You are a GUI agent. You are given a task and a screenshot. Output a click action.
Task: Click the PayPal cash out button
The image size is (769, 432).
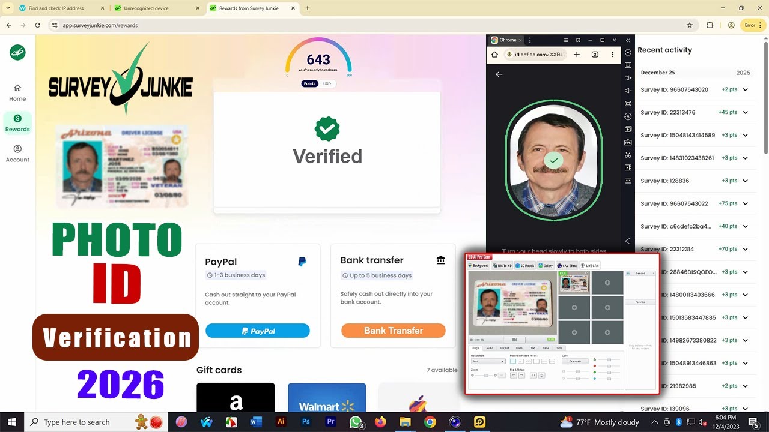[258, 331]
